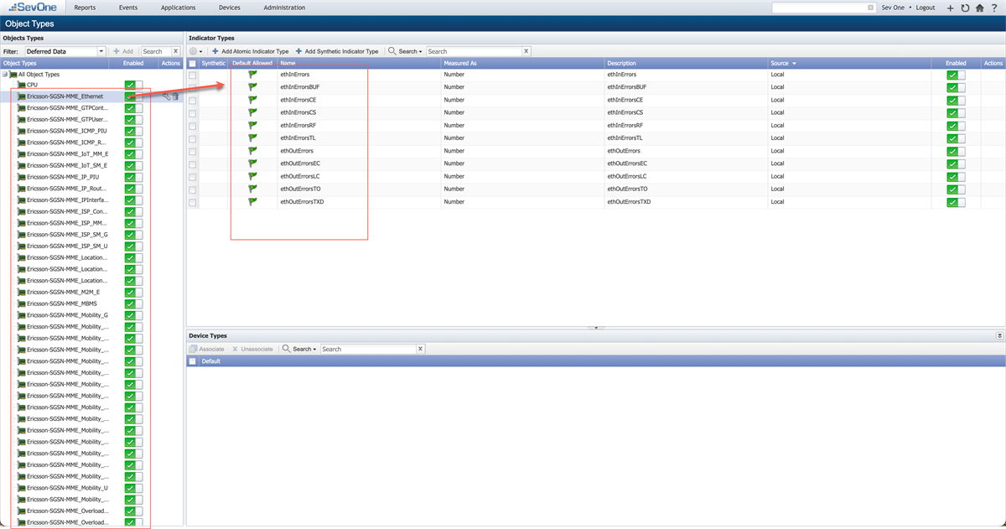The width and height of the screenshot is (1006, 529).
Task: Open the gear settings icon in Indicator Types toolbar
Action: [192, 51]
